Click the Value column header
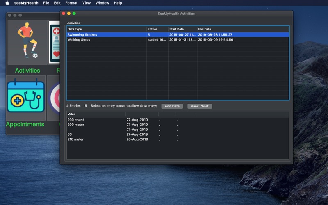This screenshot has height=205, width=328. [x=96, y=114]
